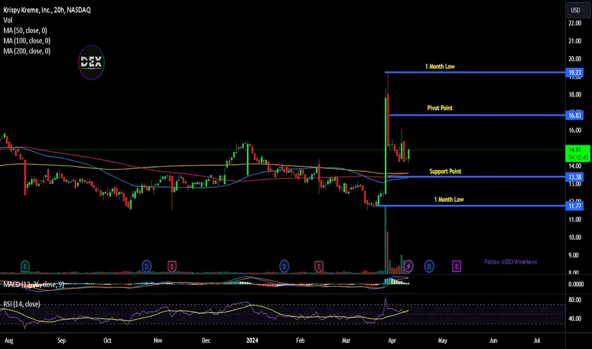The image size is (592, 349).
Task: Select the MA (50, close, 0) legend
Action: (x=25, y=30)
